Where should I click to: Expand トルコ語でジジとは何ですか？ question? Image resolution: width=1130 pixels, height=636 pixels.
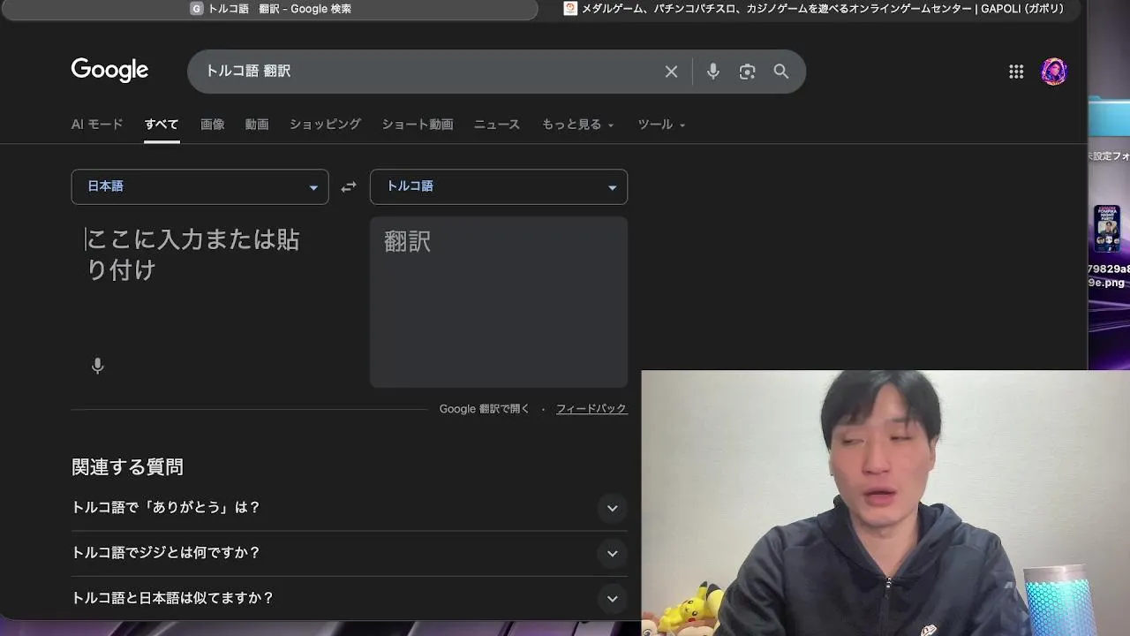click(349, 553)
